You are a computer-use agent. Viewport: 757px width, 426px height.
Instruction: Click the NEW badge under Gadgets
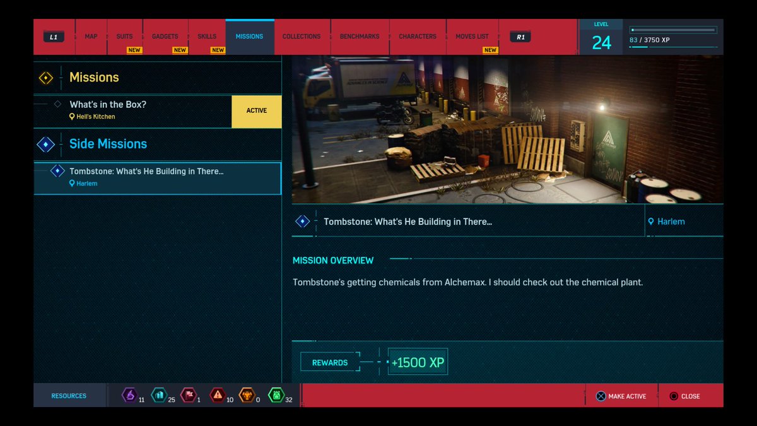click(180, 50)
